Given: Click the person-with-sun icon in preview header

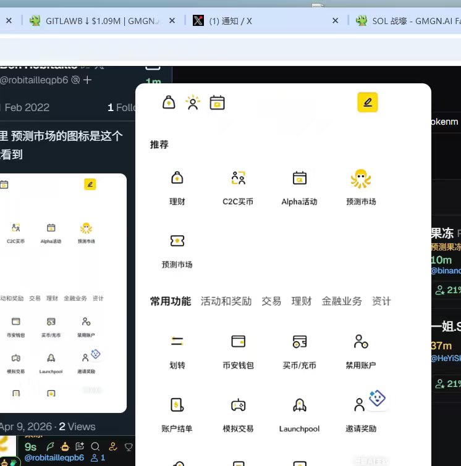Looking at the screenshot, I should coord(193,102).
